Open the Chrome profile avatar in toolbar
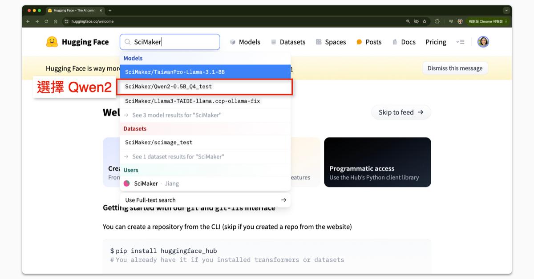 [x=460, y=21]
